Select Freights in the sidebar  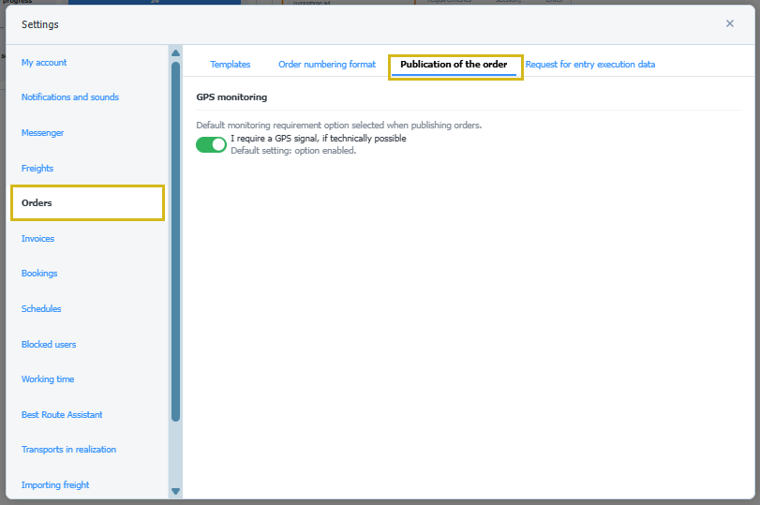(x=37, y=169)
